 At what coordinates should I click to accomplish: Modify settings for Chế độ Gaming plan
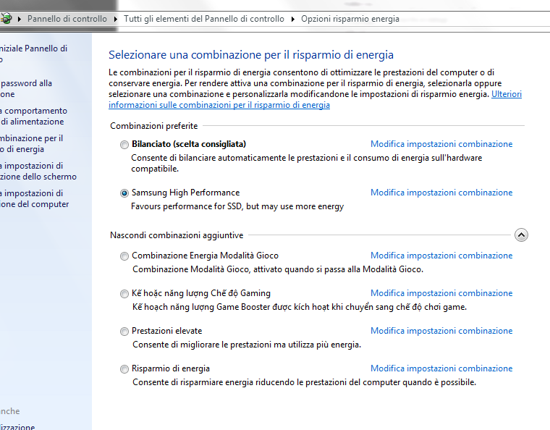pos(441,293)
